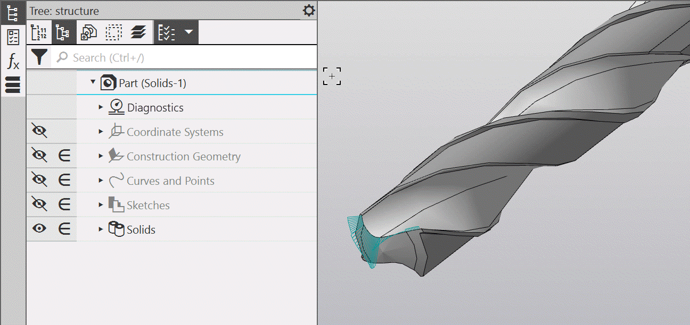Image resolution: width=690 pixels, height=325 pixels.
Task: Open the parameters checklist sidebar icon
Action: coord(13,37)
